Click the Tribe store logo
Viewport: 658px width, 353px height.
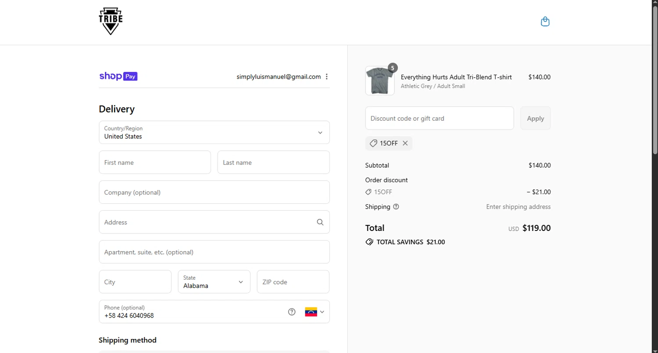(111, 22)
